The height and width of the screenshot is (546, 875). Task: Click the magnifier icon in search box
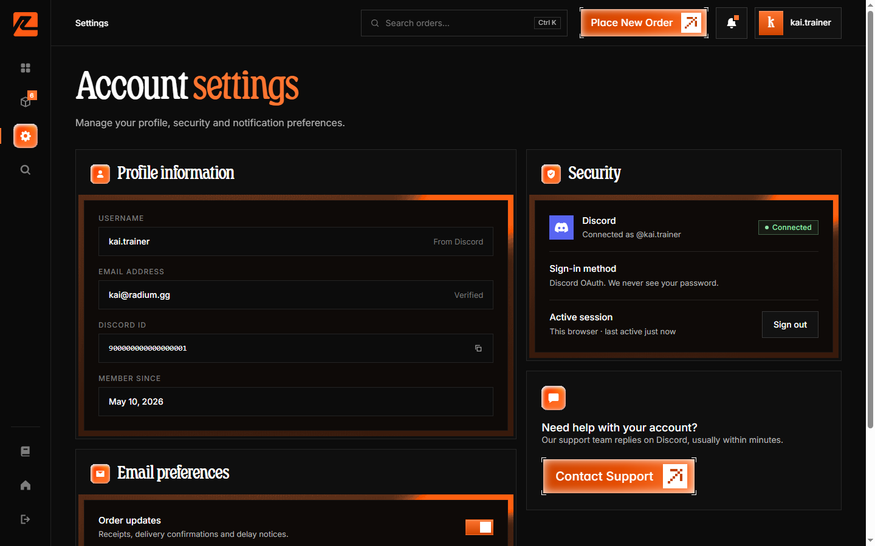[375, 23]
